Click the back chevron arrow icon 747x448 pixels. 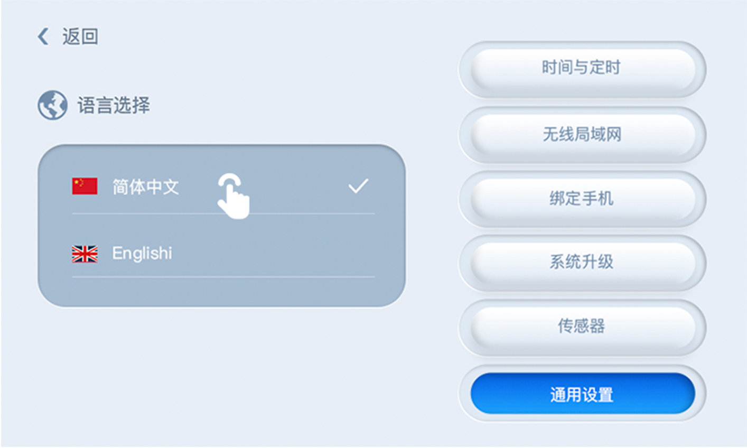(x=43, y=36)
